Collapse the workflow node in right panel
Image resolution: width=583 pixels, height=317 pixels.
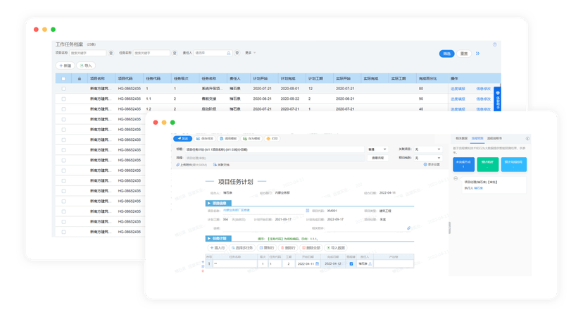click(x=456, y=179)
